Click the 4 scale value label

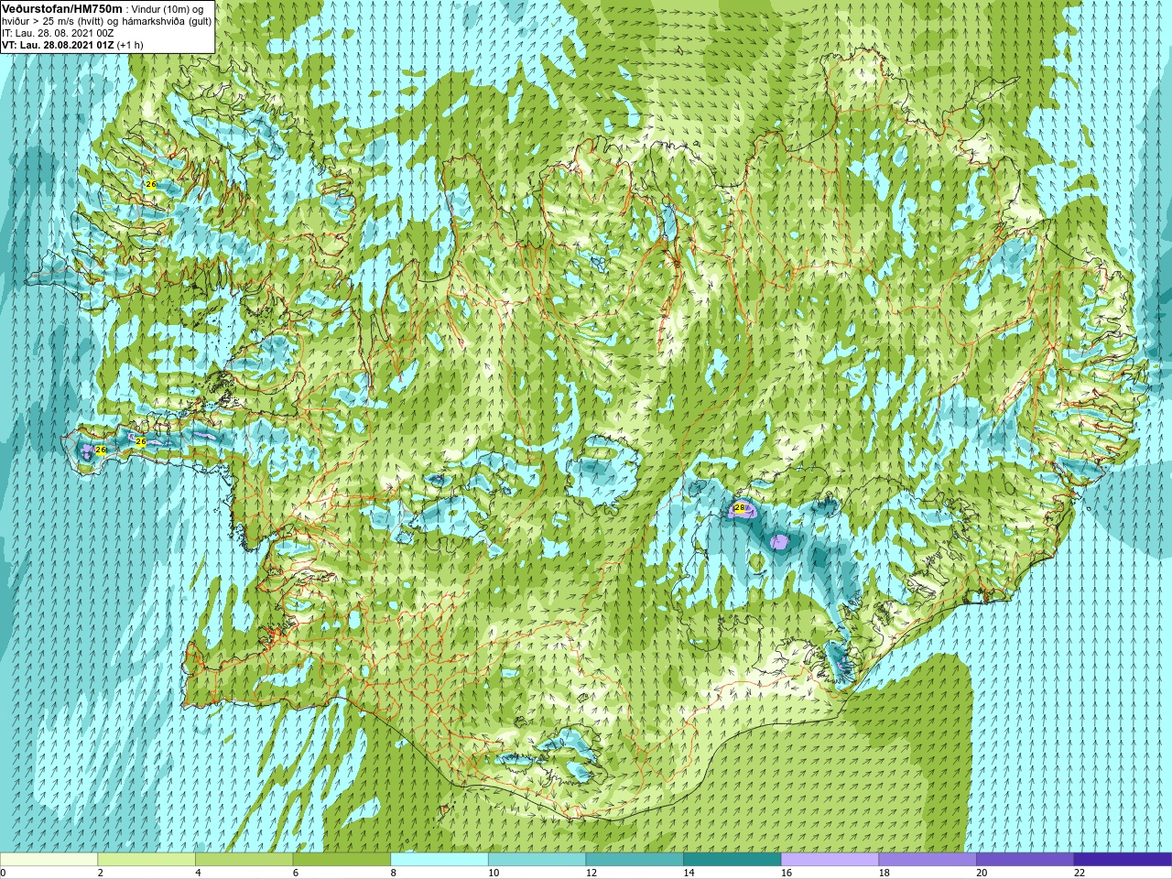(198, 873)
